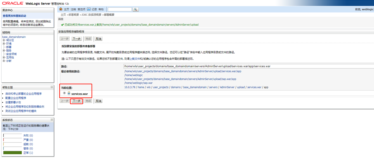This screenshot has width=374, height=160.
Task: Open help topic 创建部署计划
Action: pyautogui.click(x=13, y=102)
